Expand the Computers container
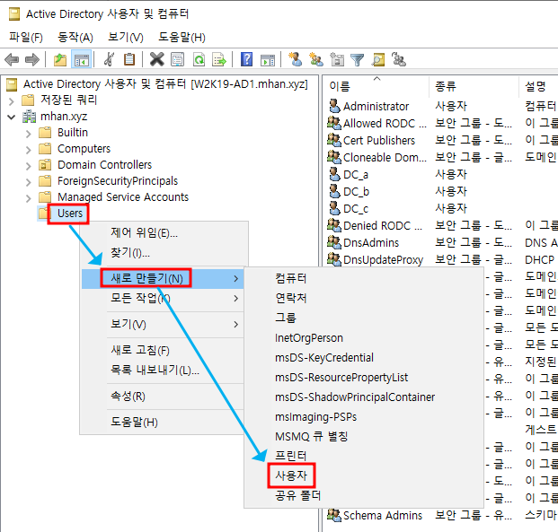This screenshot has width=558, height=532. [x=29, y=150]
